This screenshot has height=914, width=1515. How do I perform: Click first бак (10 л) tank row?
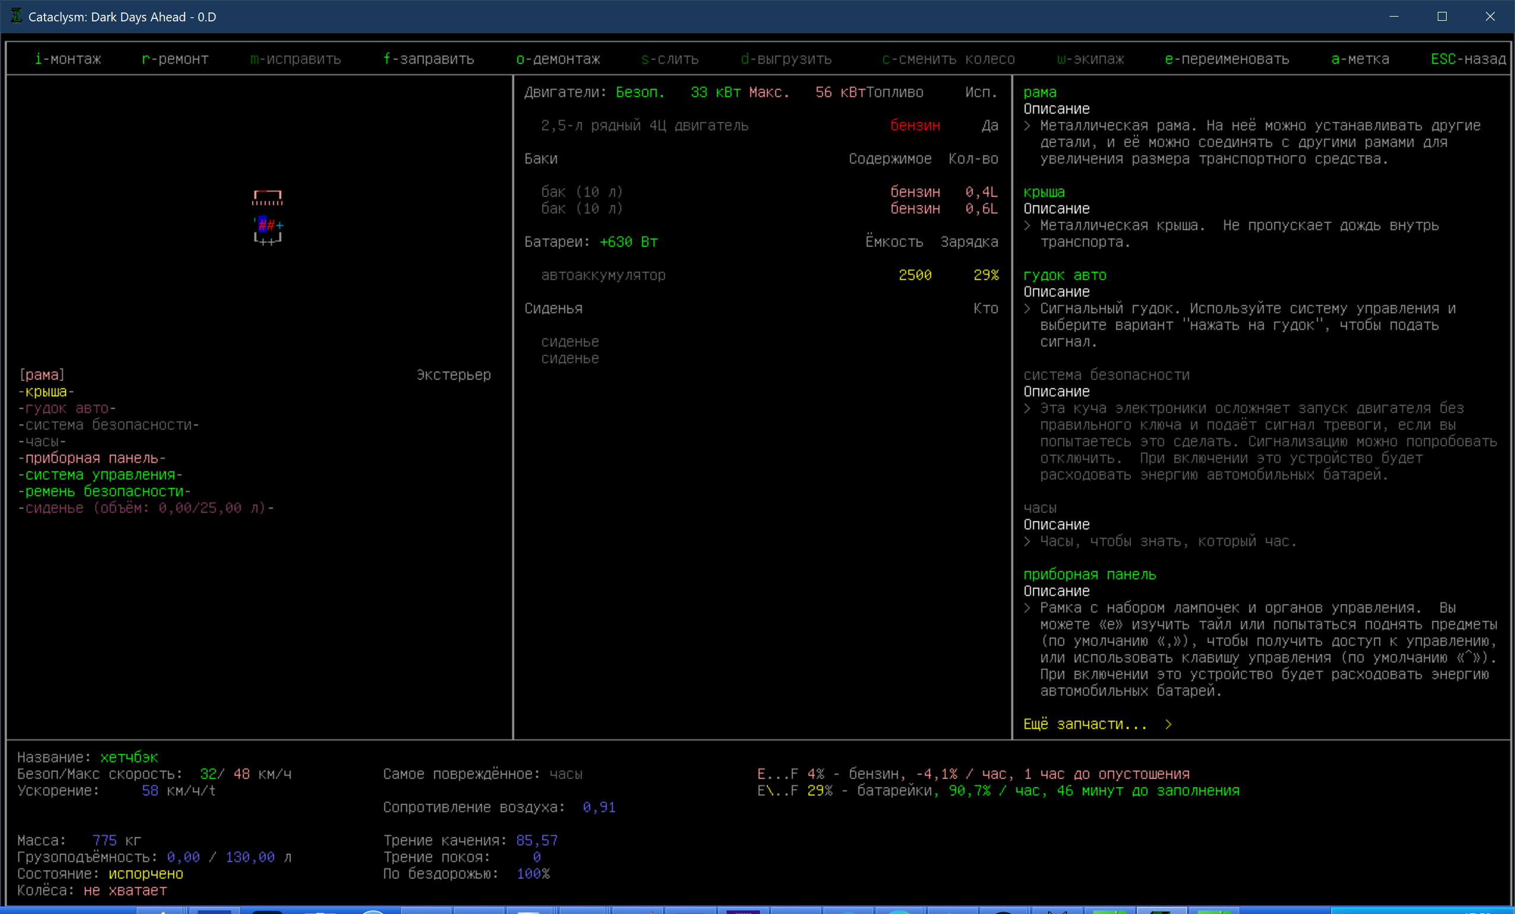point(582,192)
